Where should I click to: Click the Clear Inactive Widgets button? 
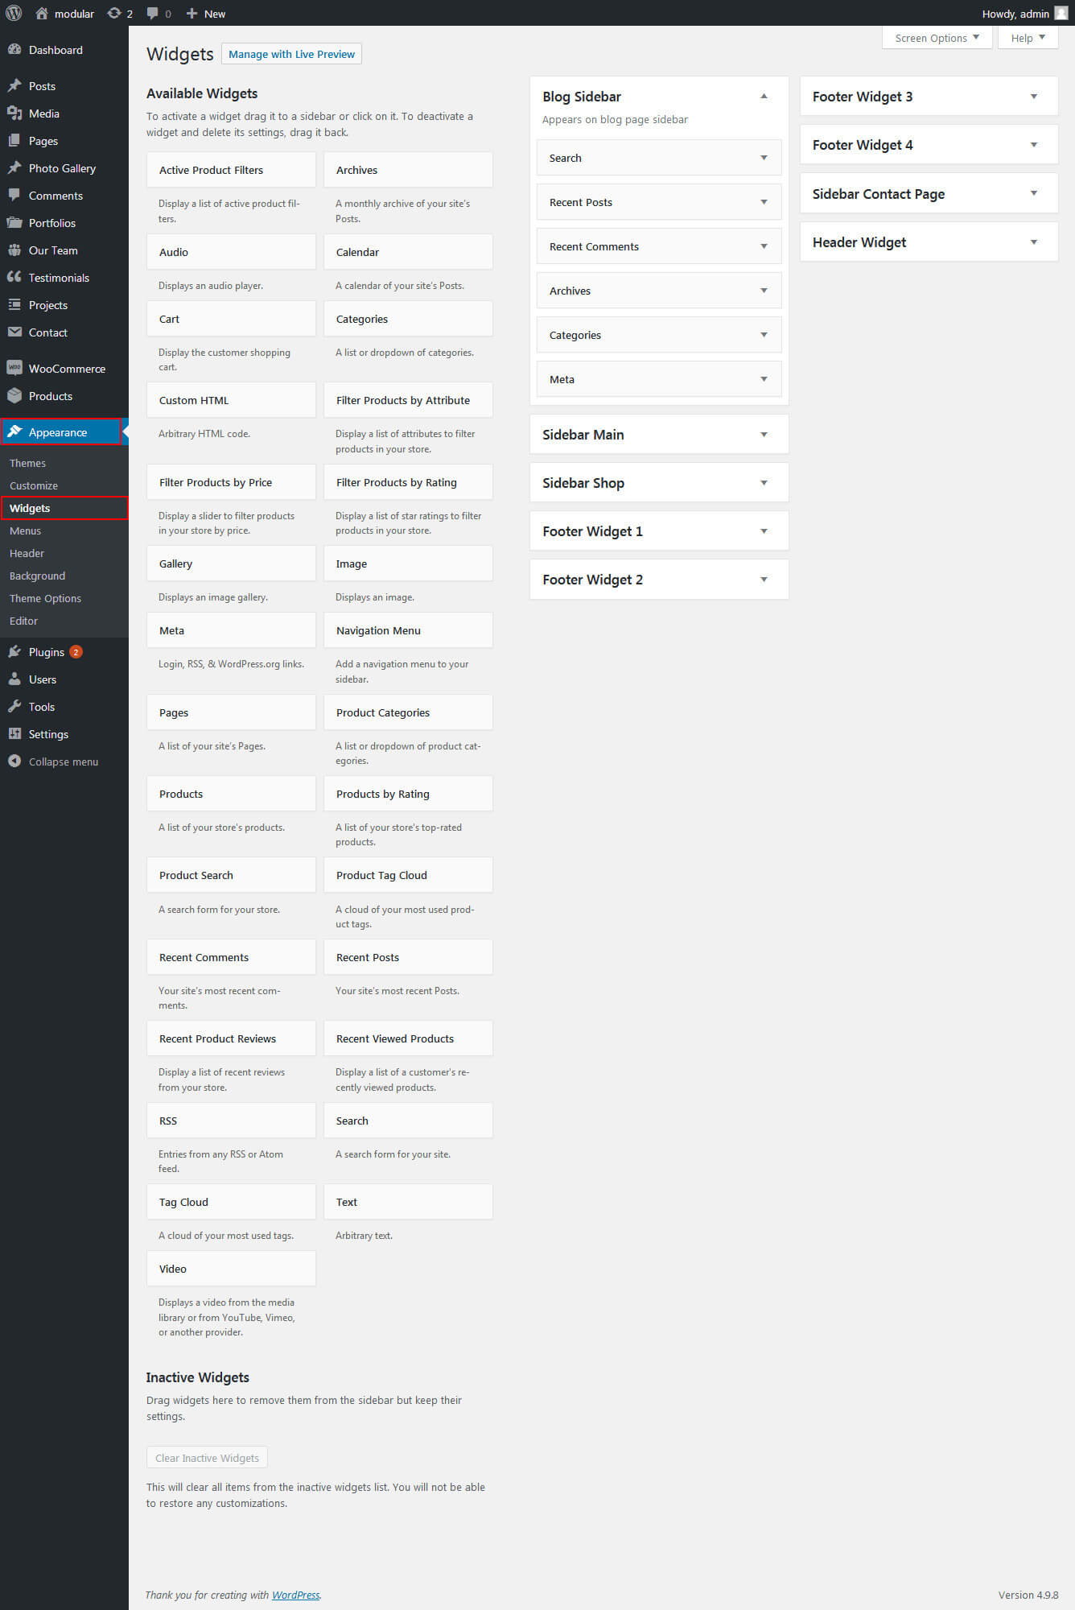207,1458
